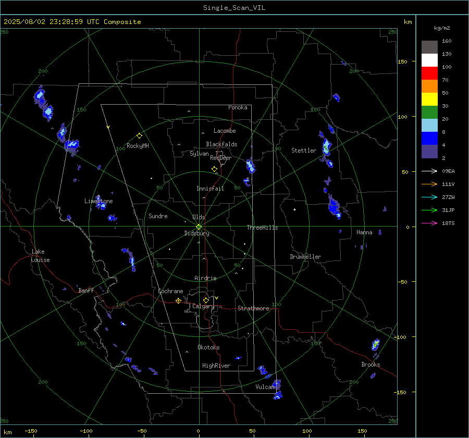Click the 18TS legend label
This screenshot has width=469, height=438.
(448, 223)
